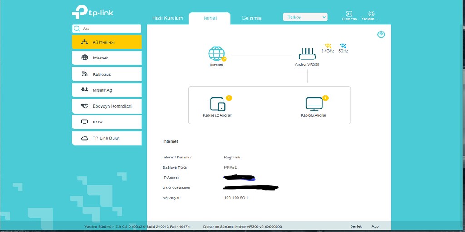Open the help question mark icon

coord(381,35)
